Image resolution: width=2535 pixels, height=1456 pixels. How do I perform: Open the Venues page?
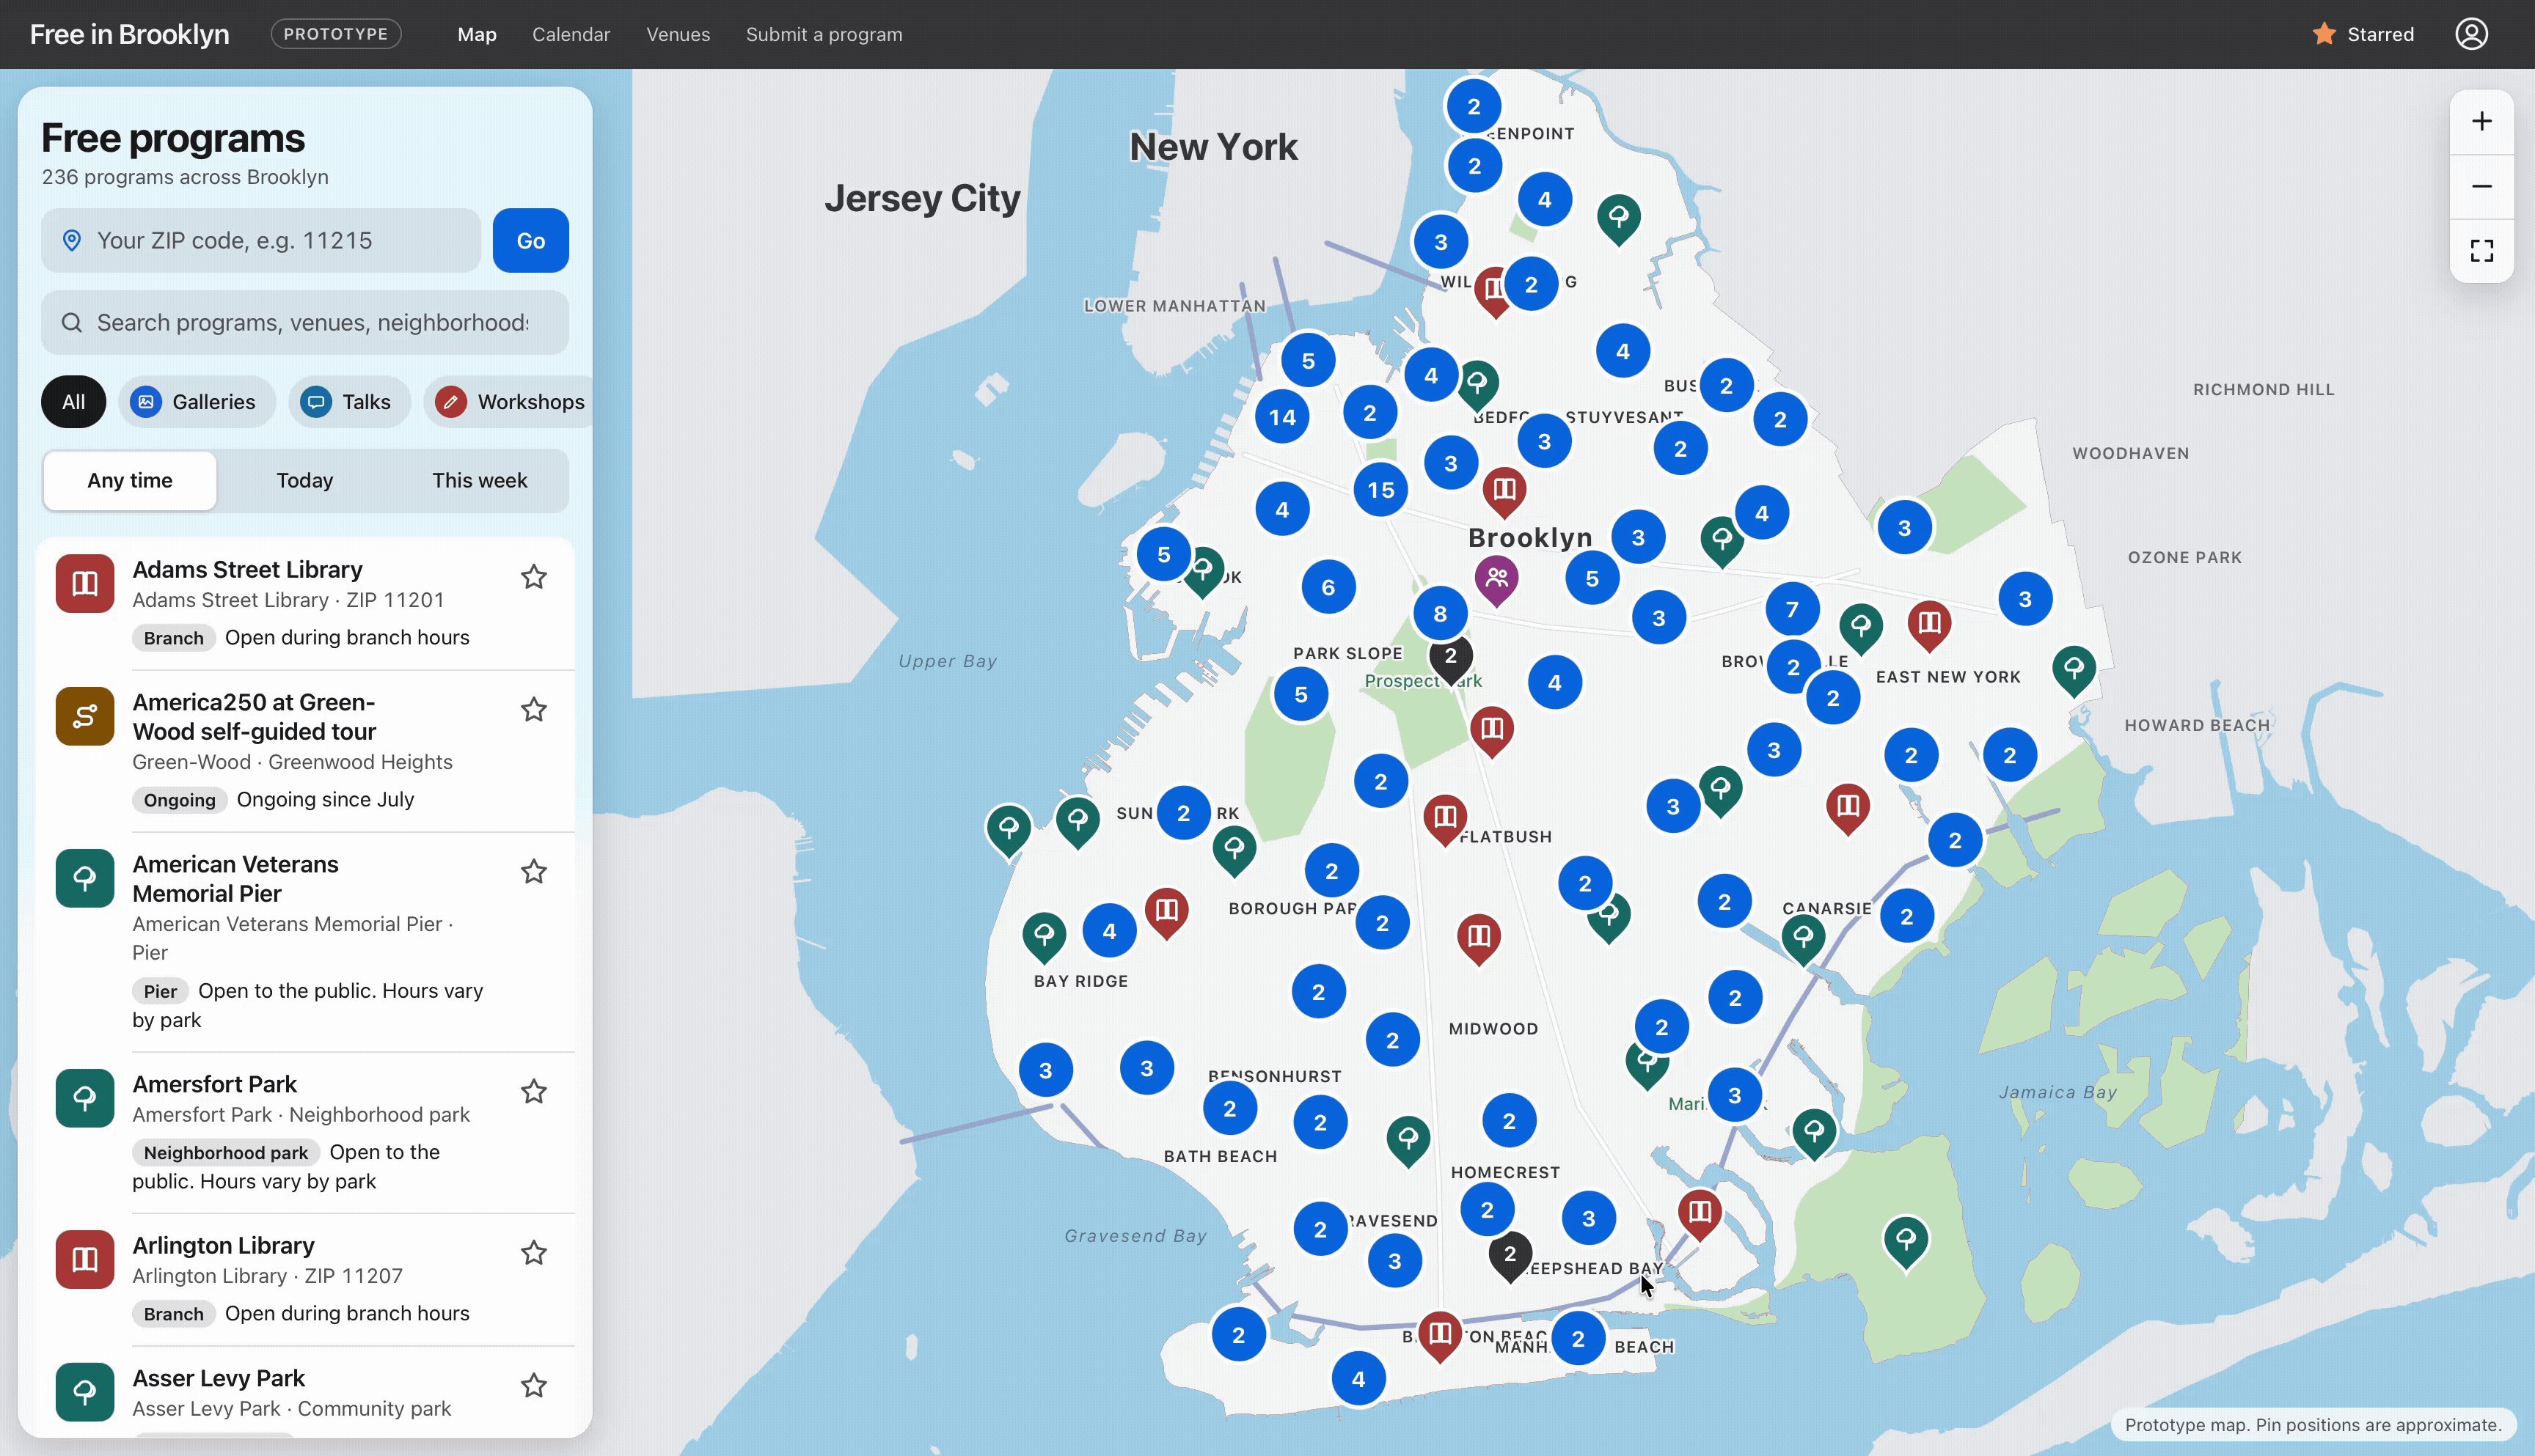point(677,34)
